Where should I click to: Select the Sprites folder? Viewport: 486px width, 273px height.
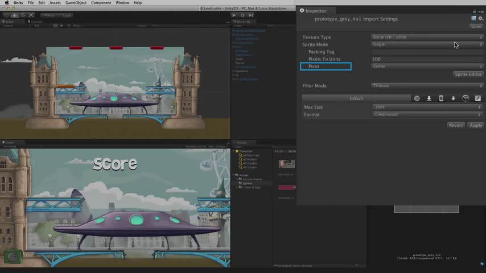[x=245, y=184]
